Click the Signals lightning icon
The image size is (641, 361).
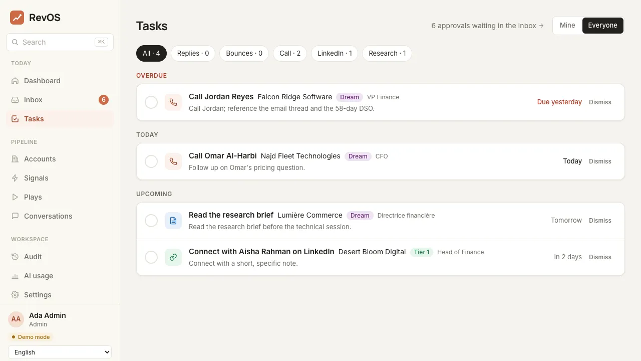pyautogui.click(x=15, y=178)
